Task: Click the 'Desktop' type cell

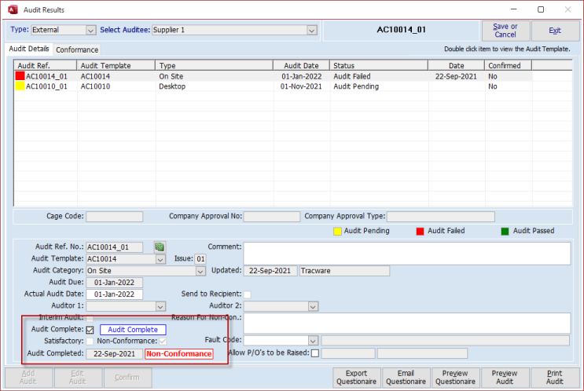Action: click(172, 86)
